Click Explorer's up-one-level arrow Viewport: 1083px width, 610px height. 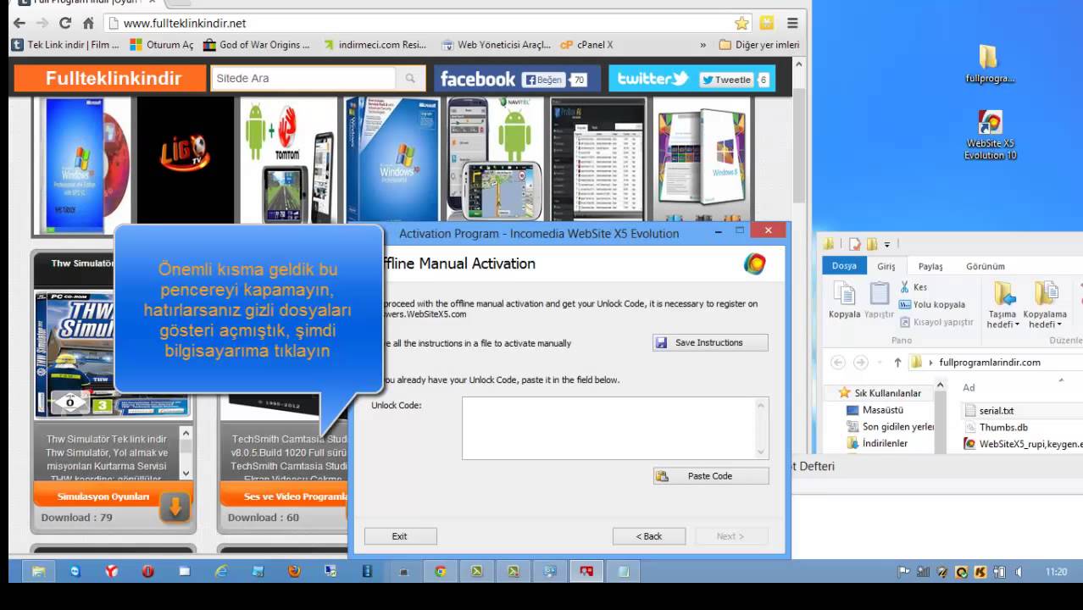897,362
